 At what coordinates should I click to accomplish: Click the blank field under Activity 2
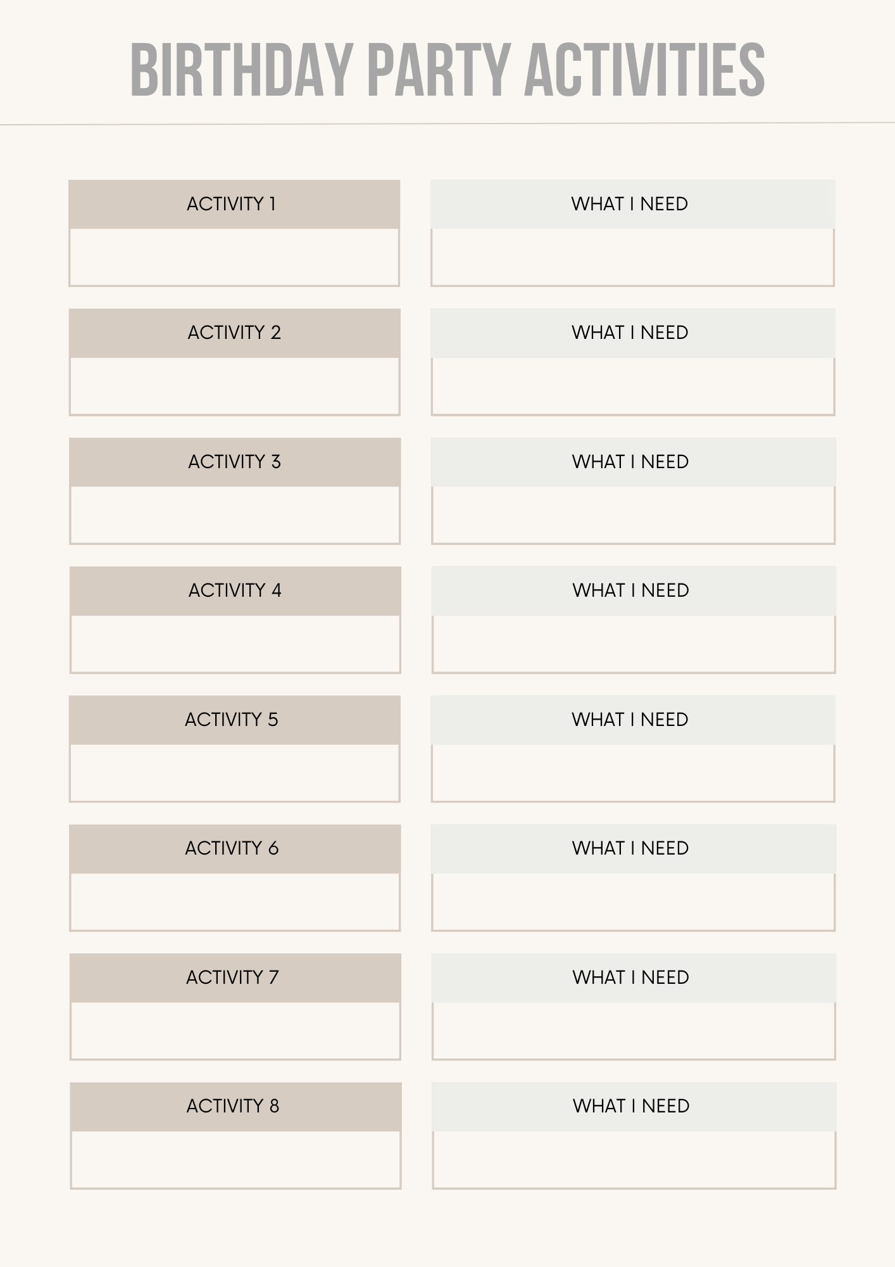tap(235, 386)
